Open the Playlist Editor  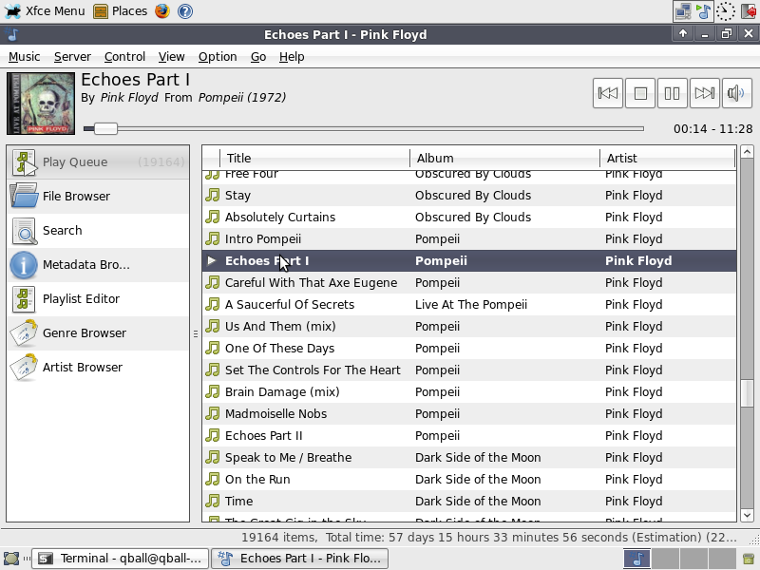coord(98,299)
